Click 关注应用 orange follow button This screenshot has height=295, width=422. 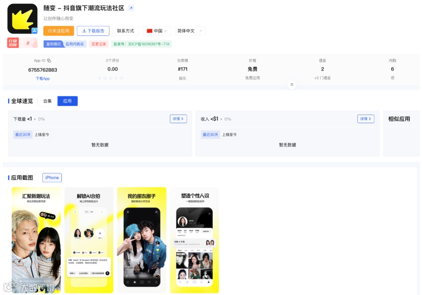pos(59,31)
